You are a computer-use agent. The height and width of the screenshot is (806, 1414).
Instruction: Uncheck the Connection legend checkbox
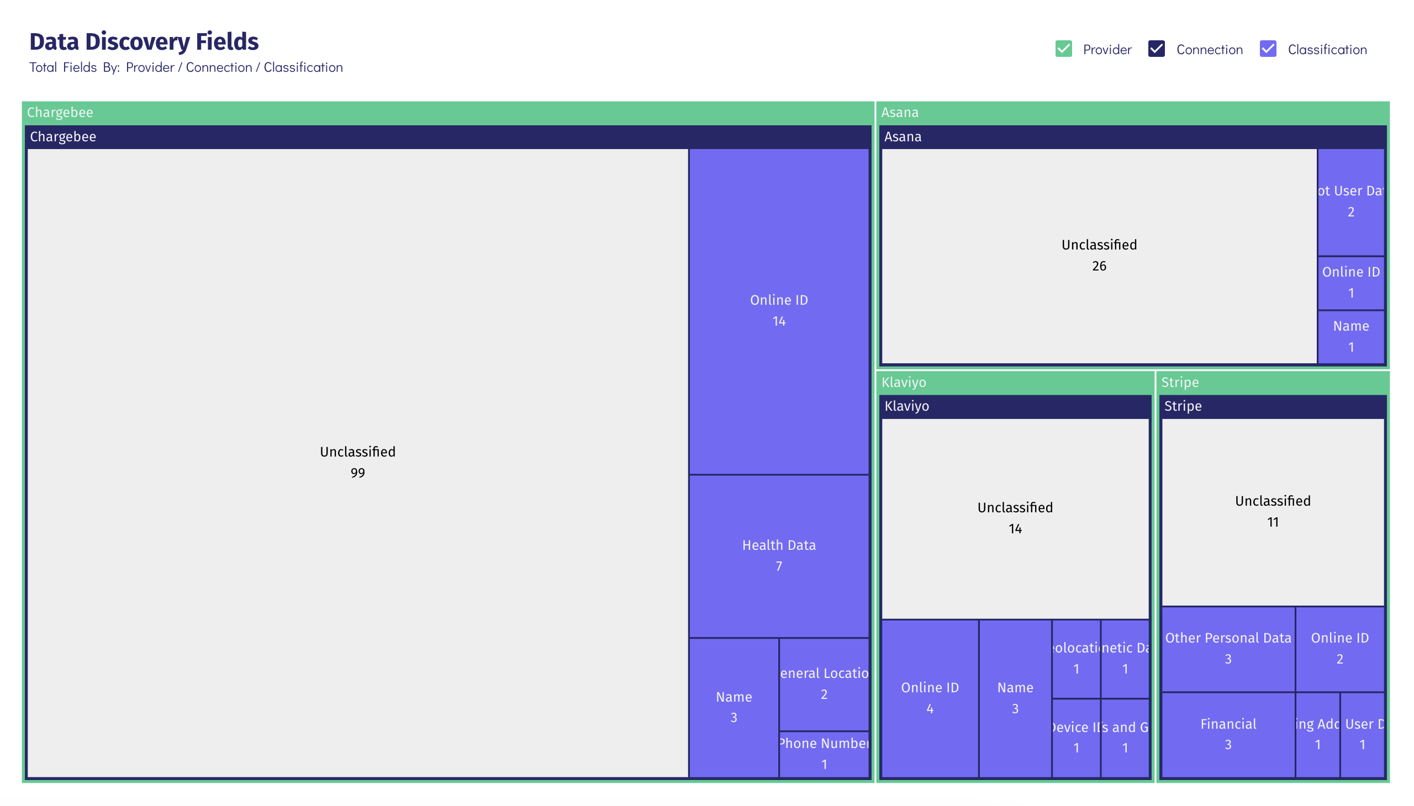click(x=1156, y=49)
